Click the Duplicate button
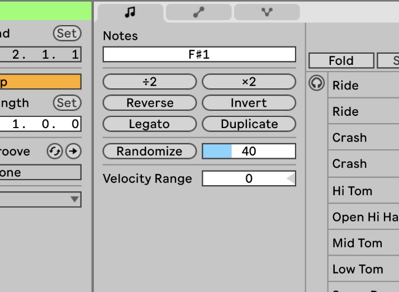The image size is (399, 292). (249, 124)
